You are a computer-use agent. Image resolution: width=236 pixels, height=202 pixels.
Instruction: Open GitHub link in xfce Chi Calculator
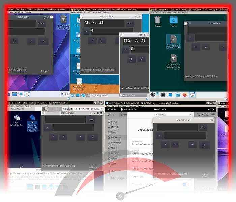[93, 167]
